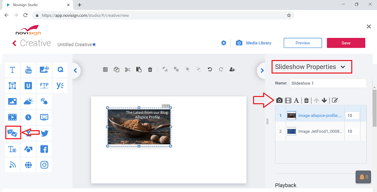Add the Slideshow widget
This screenshot has width=377, height=192.
point(13,133)
